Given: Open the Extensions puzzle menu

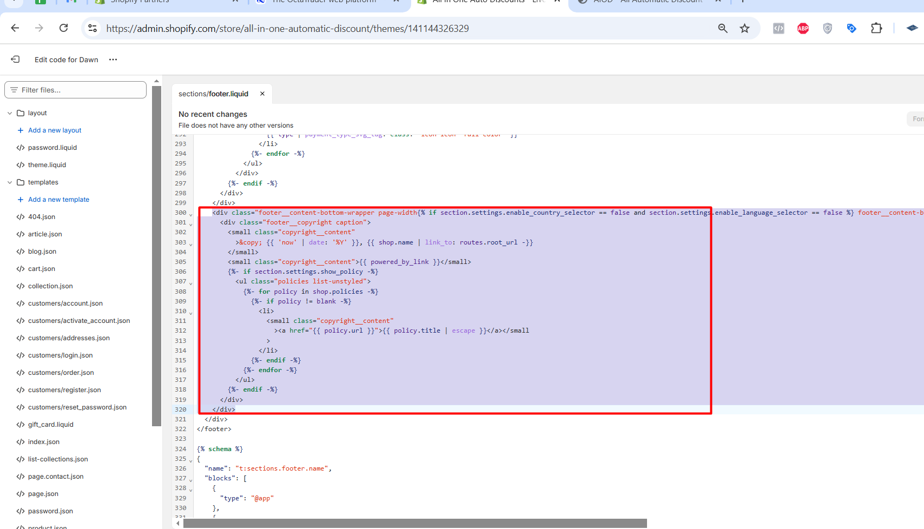Looking at the screenshot, I should click(x=876, y=28).
